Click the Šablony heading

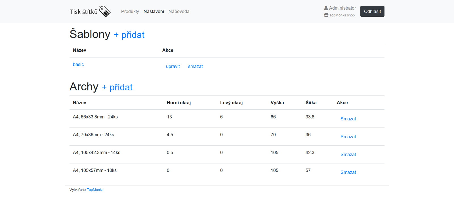(x=90, y=34)
